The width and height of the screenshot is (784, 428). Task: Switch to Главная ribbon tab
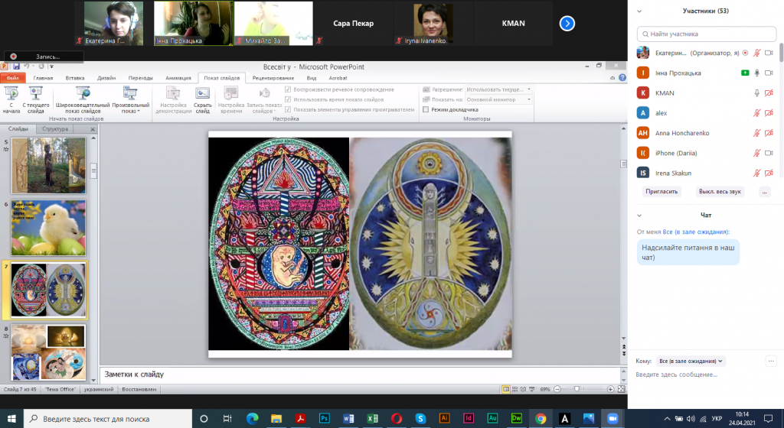[43, 78]
